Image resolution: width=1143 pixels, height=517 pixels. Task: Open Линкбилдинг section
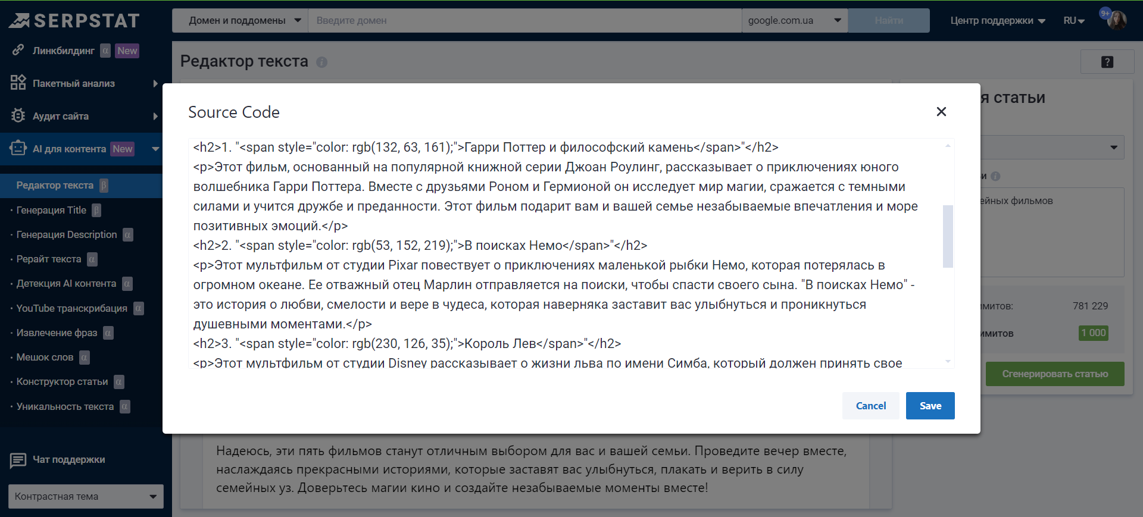[63, 51]
